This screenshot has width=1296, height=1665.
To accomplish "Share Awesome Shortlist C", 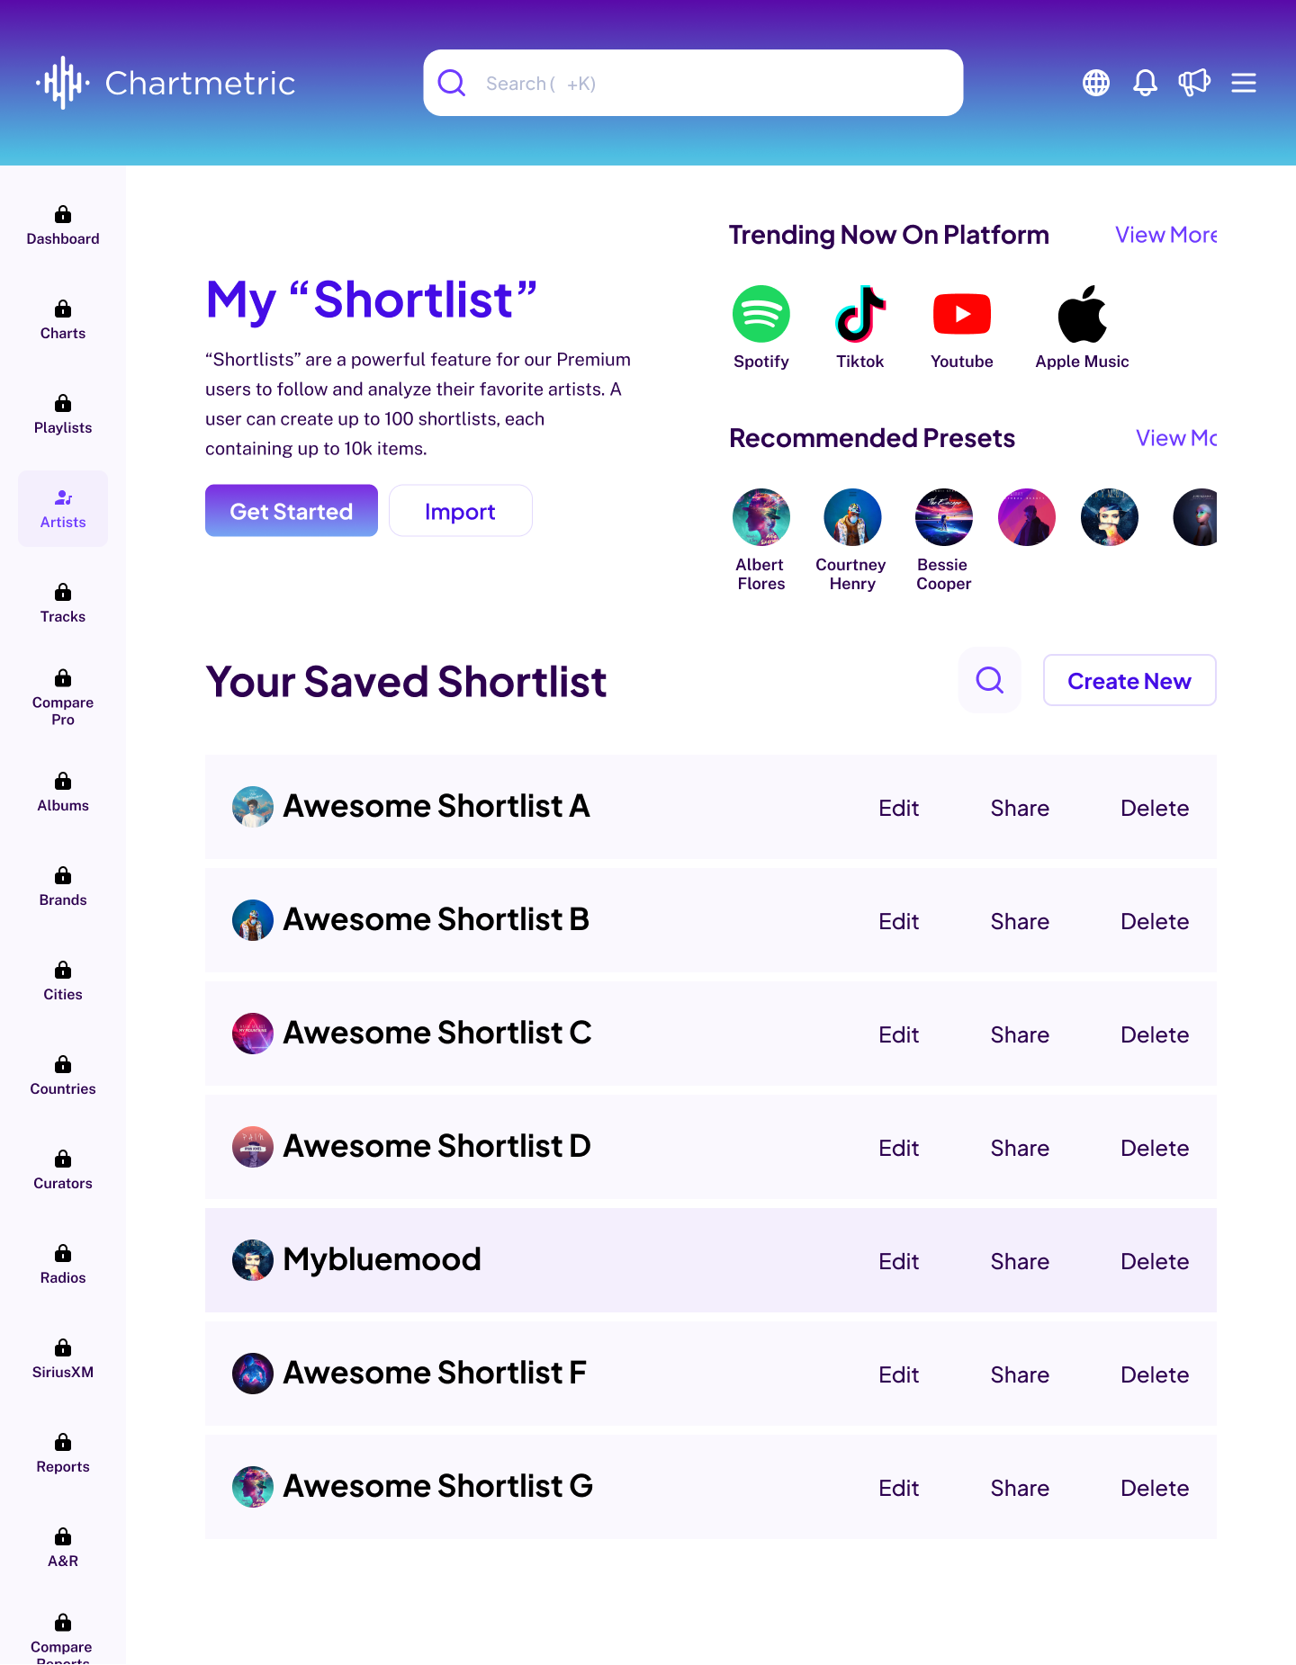I will pos(1020,1034).
